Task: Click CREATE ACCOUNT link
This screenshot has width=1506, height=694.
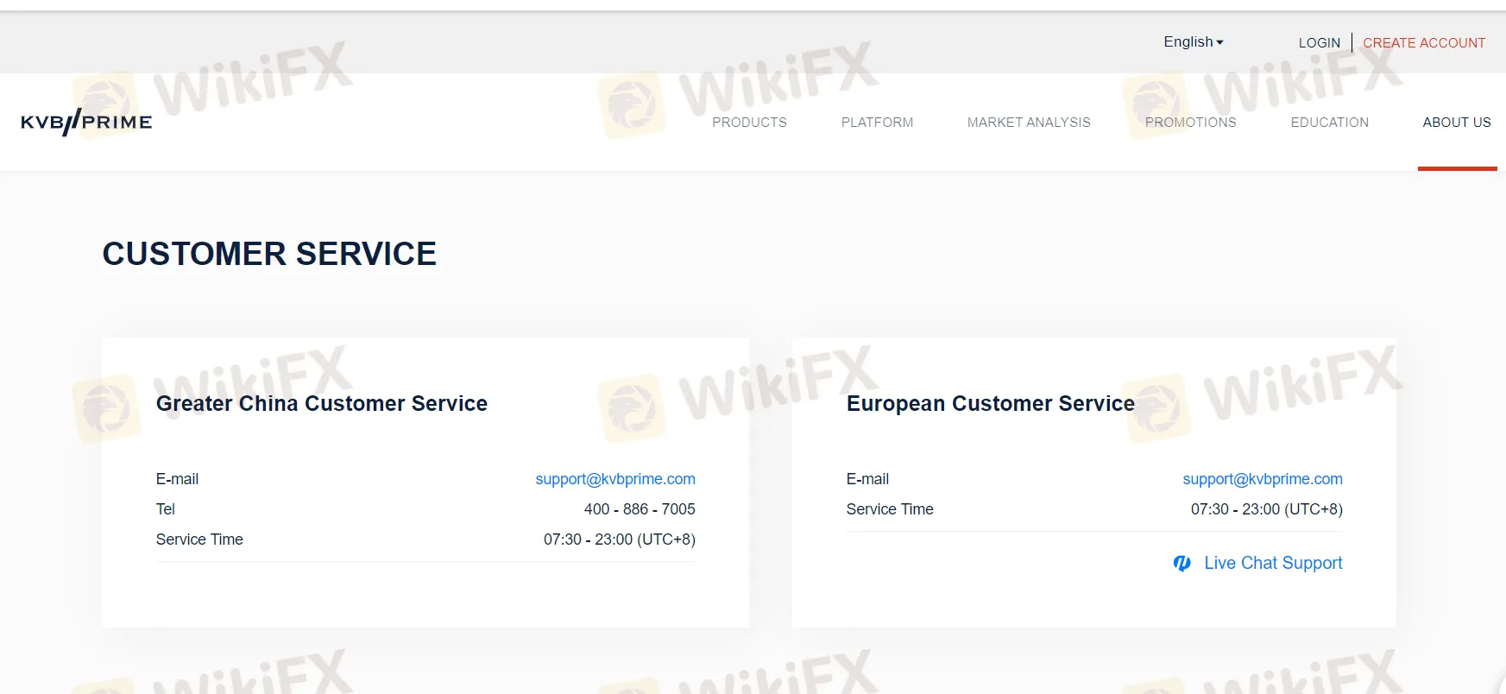Action: [1424, 42]
